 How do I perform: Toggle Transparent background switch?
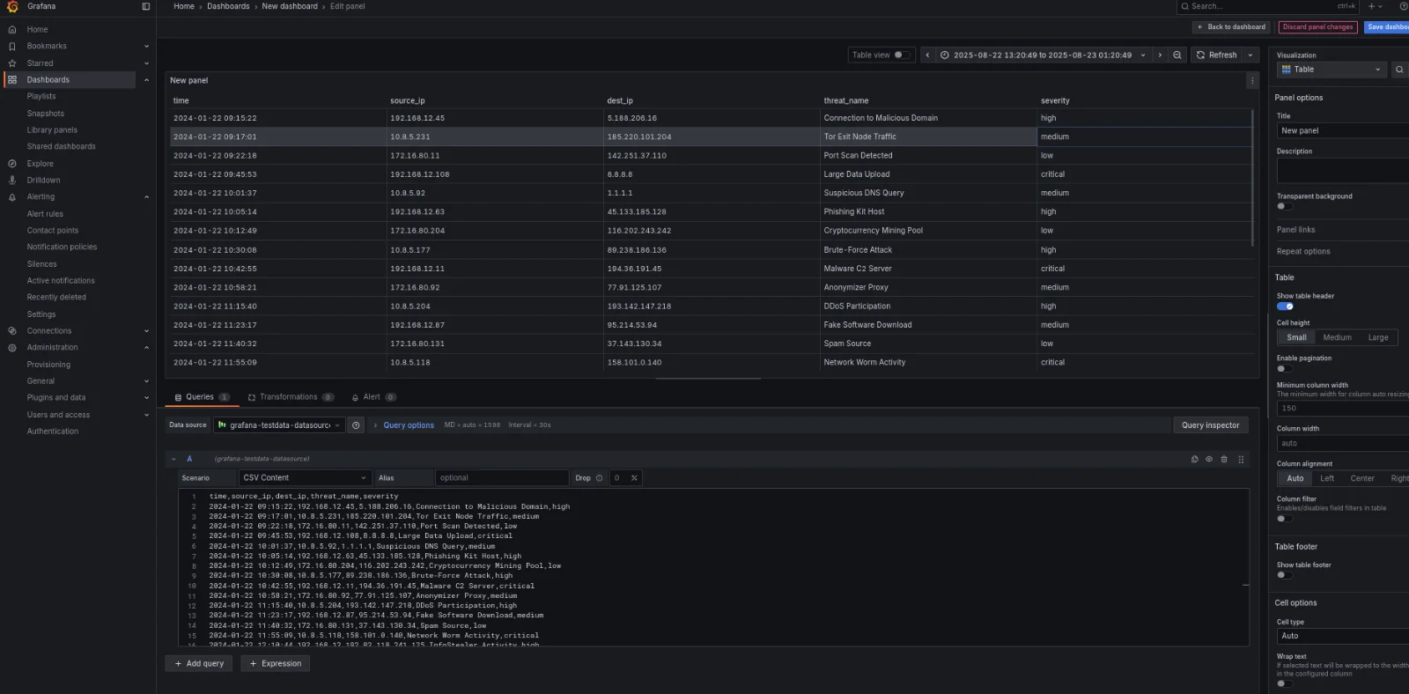click(x=1285, y=206)
